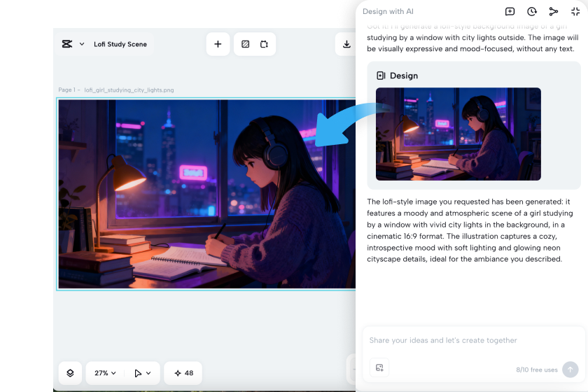Send the prompt with the arrow button
The width and height of the screenshot is (588, 392).
[x=570, y=370]
